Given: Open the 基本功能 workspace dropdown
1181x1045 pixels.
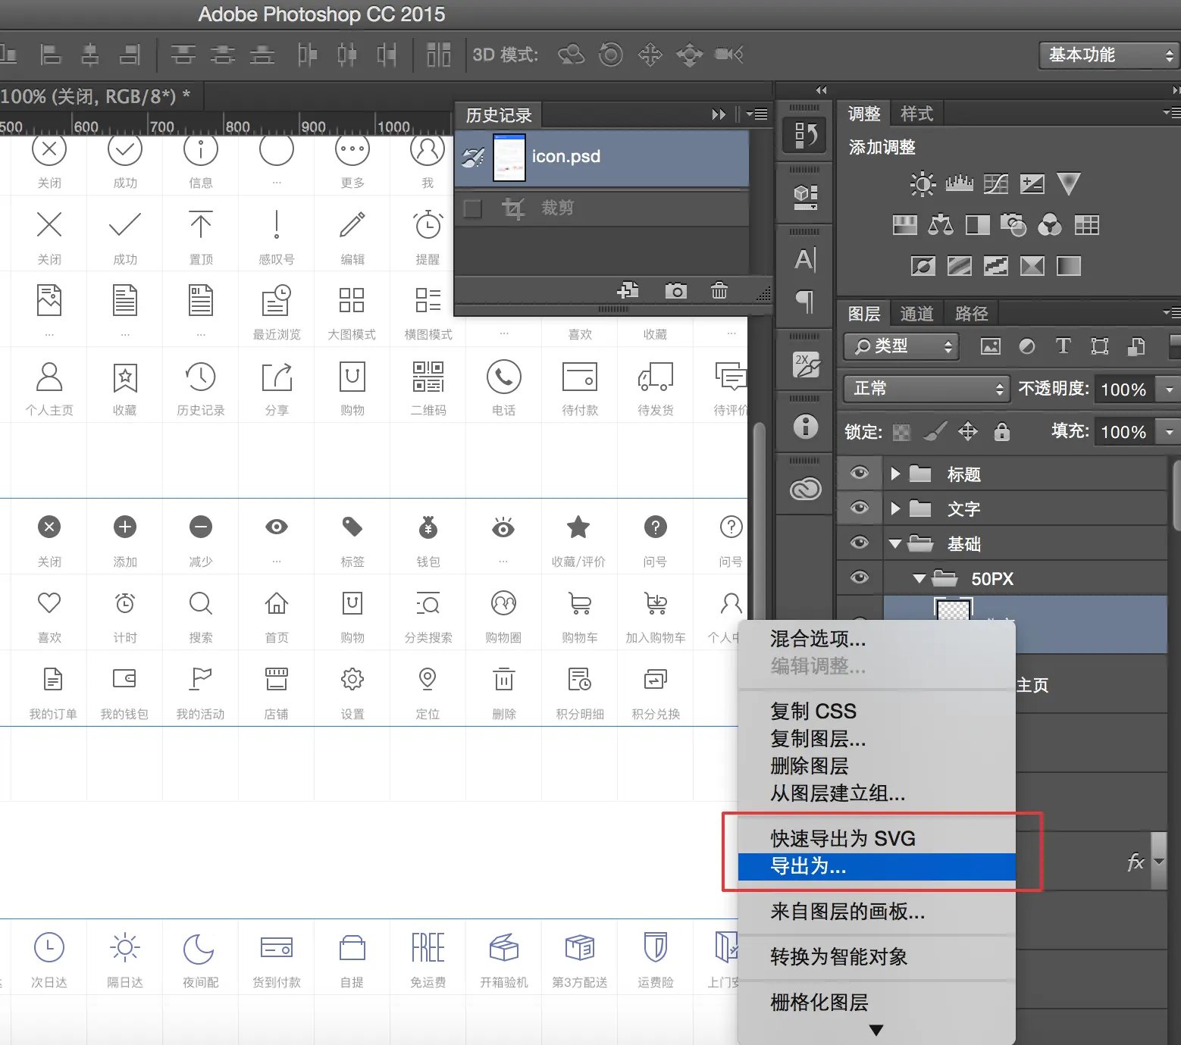Looking at the screenshot, I should click(1109, 55).
